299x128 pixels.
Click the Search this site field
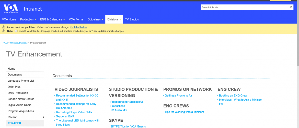pyautogui.click(x=245, y=7)
